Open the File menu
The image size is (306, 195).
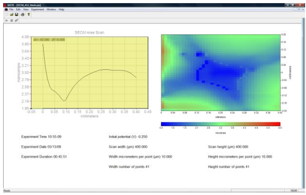click(12, 9)
